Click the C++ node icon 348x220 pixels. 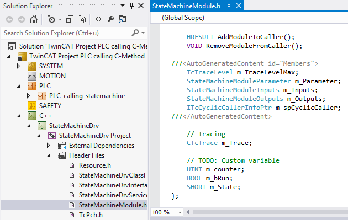click(32, 116)
